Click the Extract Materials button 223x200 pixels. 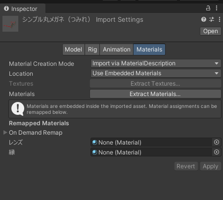pos(155,94)
